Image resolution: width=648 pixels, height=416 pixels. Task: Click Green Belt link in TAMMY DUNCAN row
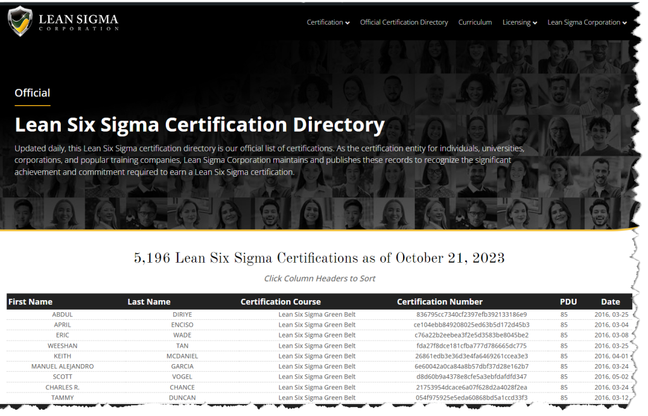click(317, 398)
